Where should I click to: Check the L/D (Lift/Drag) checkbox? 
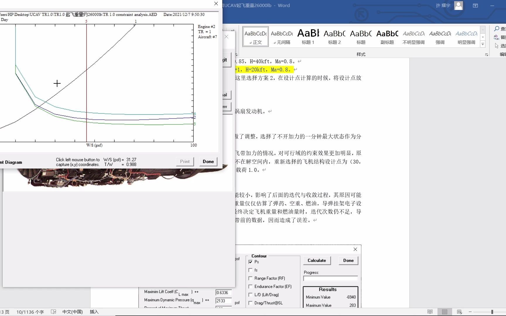[x=250, y=295]
